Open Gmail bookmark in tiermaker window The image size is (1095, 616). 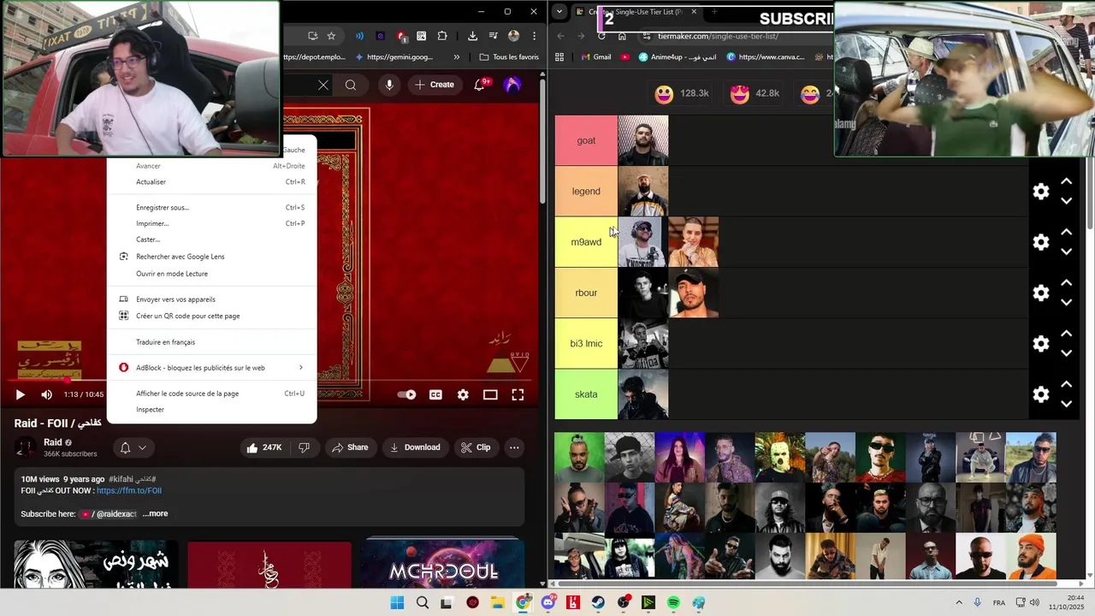pos(595,57)
